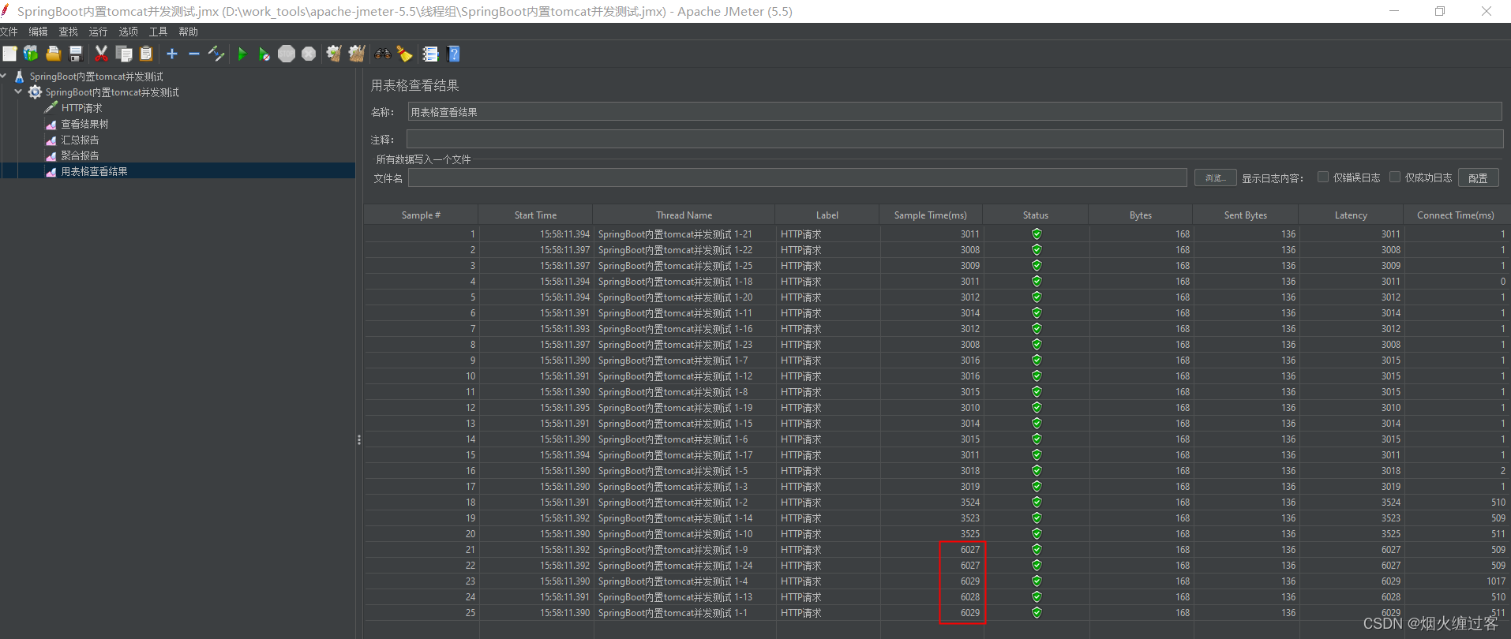Click the 名称 name input field

coord(954,112)
